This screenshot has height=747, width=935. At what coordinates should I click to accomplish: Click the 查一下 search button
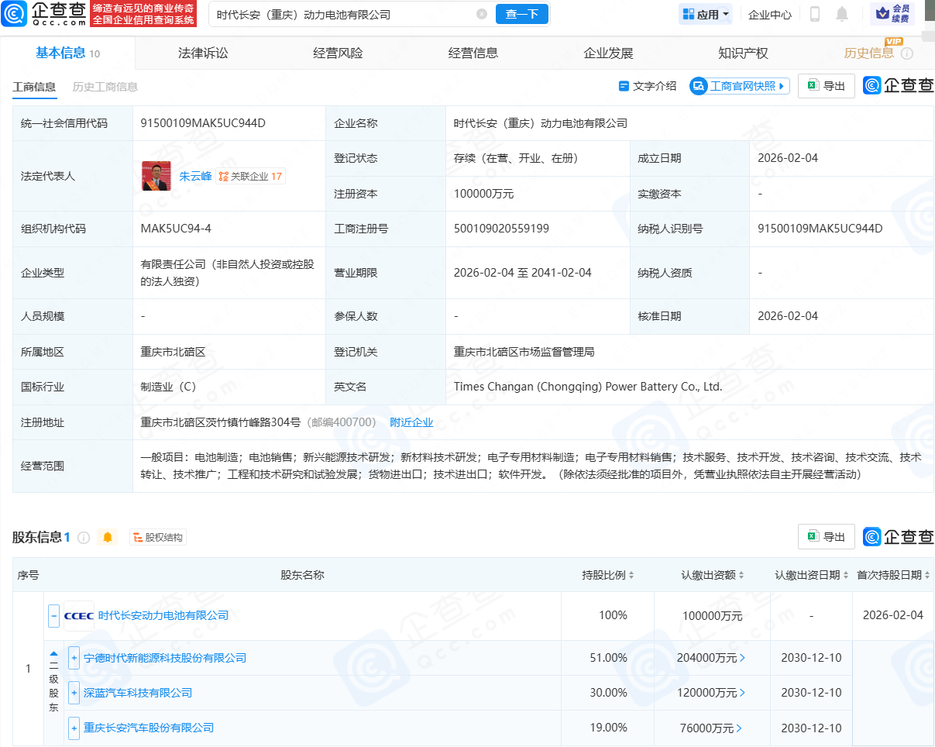[521, 14]
